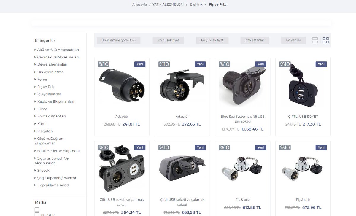
Task: Open 'Çakmak ve Aksesuarları' category
Action: [58, 57]
